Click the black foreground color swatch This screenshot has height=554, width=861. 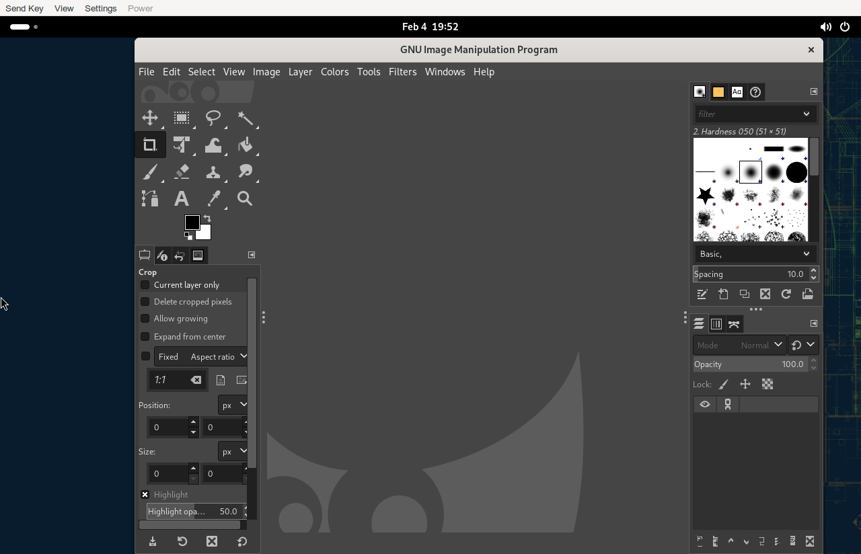[192, 222]
